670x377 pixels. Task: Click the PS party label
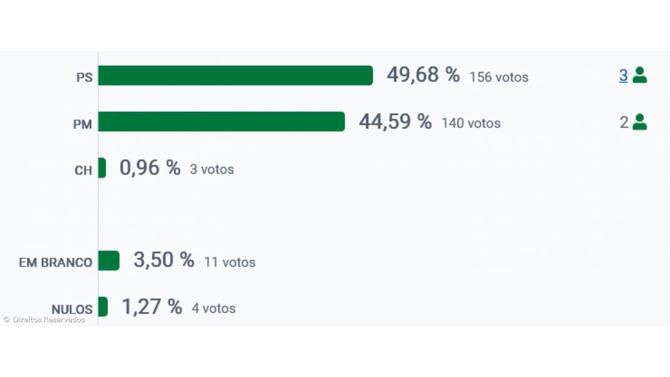(84, 78)
